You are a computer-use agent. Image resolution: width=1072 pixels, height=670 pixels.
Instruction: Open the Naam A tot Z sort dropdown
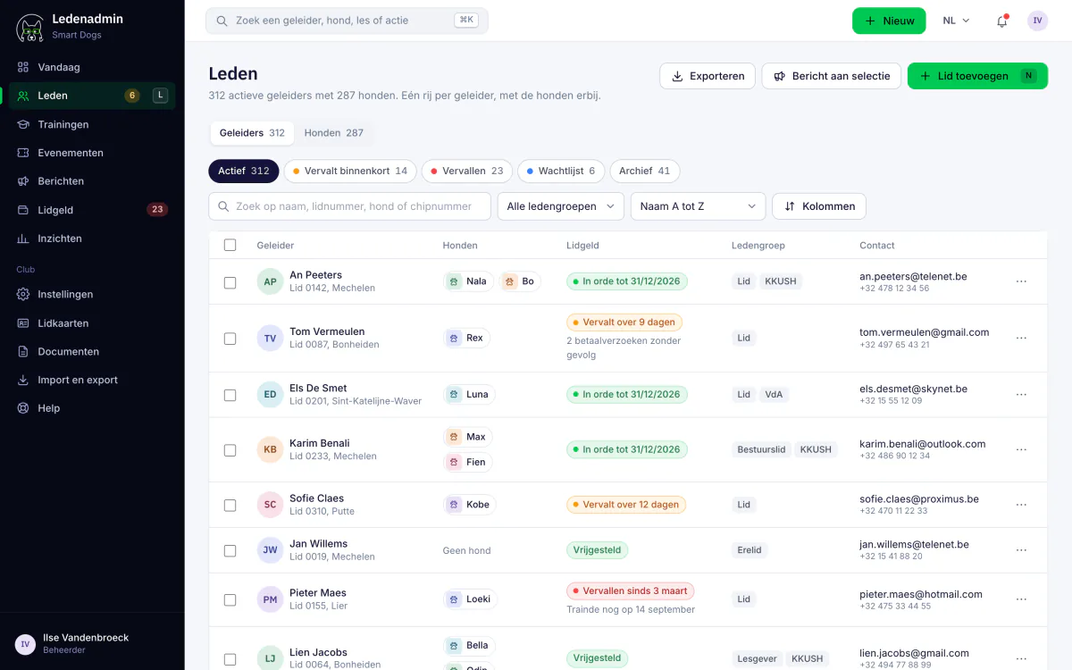tap(698, 206)
